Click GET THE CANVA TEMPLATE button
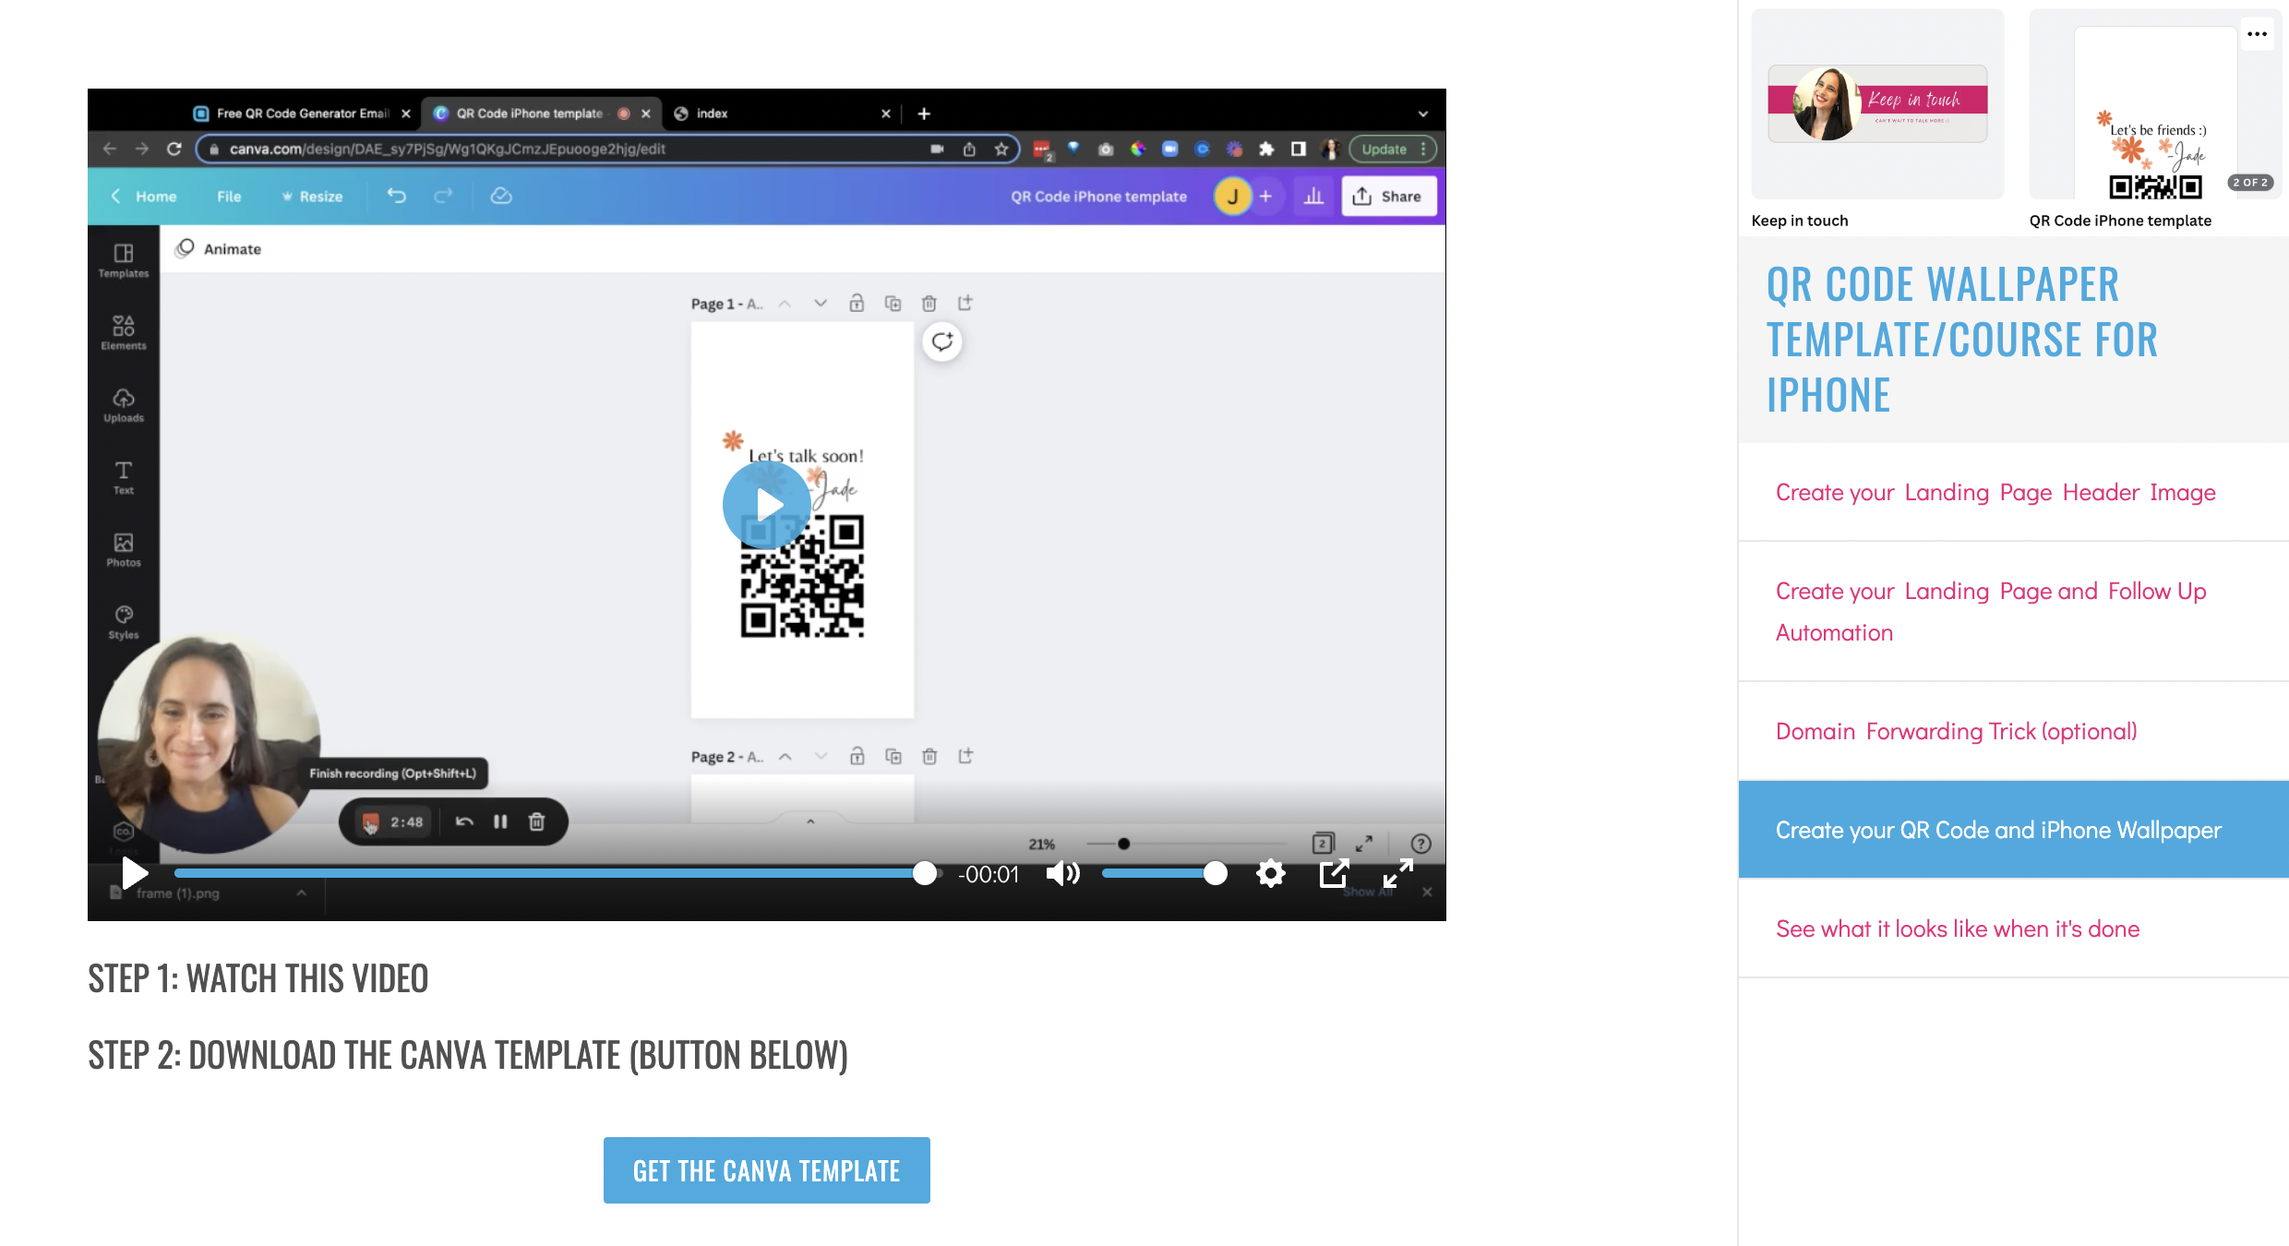The image size is (2289, 1246). tap(766, 1170)
